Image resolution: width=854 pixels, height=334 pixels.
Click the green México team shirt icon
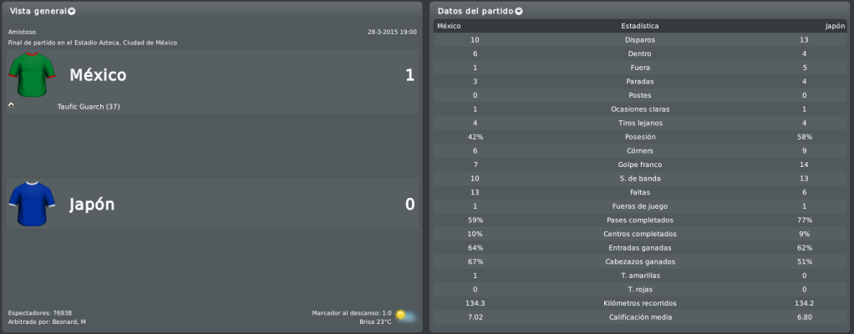(x=32, y=74)
